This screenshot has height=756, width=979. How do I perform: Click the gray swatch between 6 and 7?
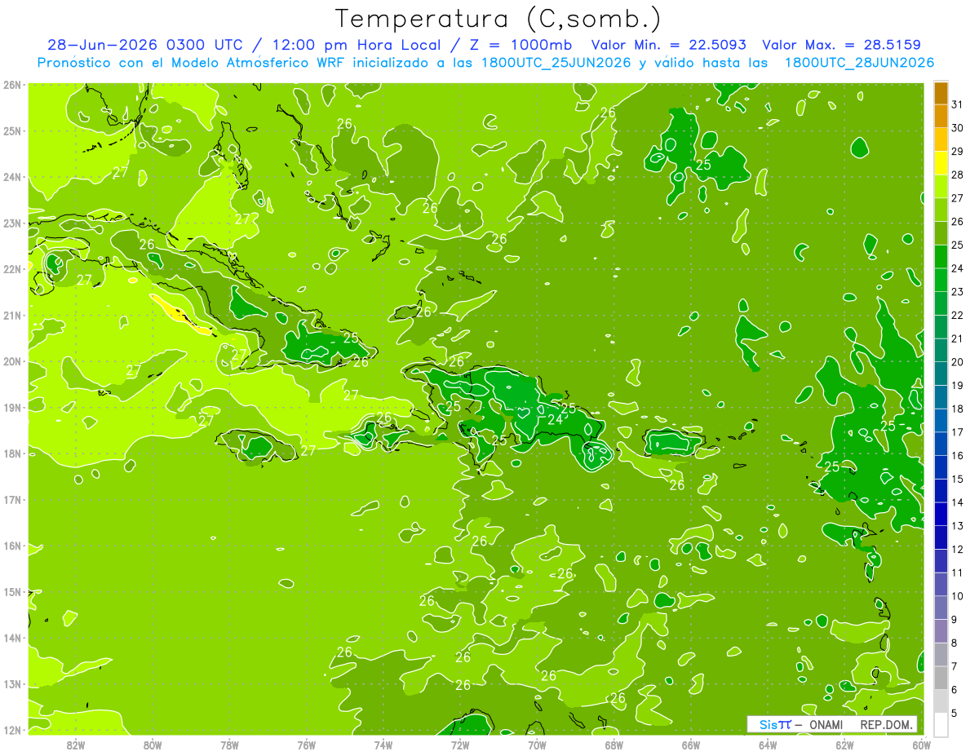click(941, 678)
